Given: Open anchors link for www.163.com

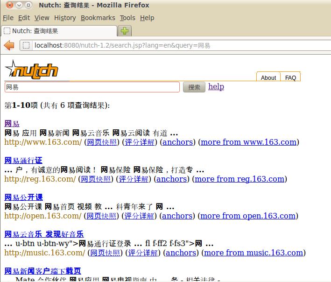Looking at the screenshot, I should coord(178,142).
